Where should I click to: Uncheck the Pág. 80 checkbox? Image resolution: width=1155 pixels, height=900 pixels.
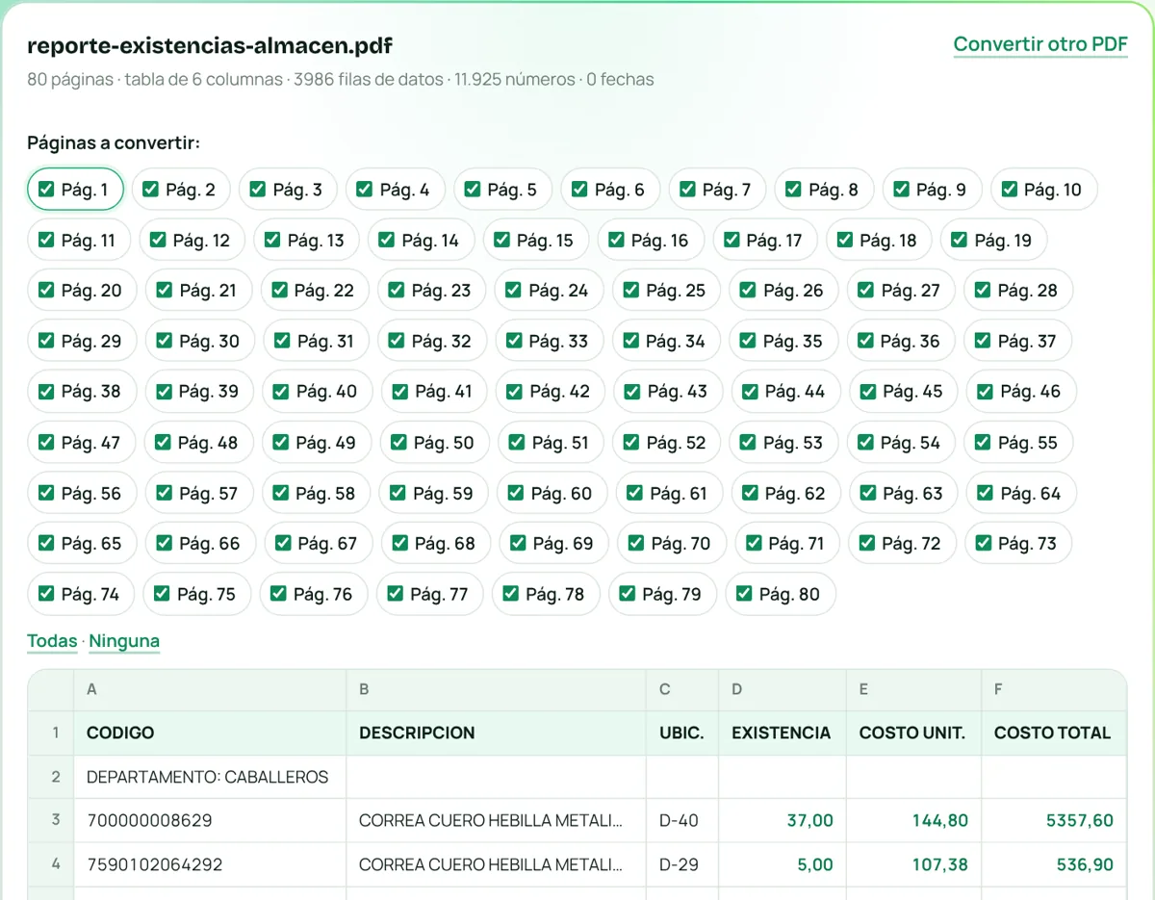point(744,594)
